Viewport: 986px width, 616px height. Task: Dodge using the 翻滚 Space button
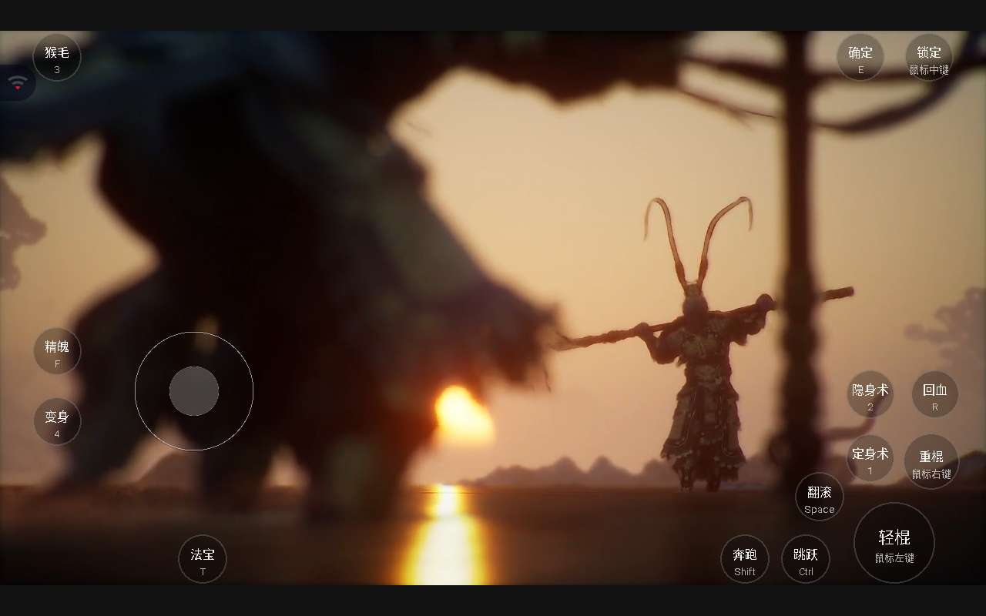point(819,497)
